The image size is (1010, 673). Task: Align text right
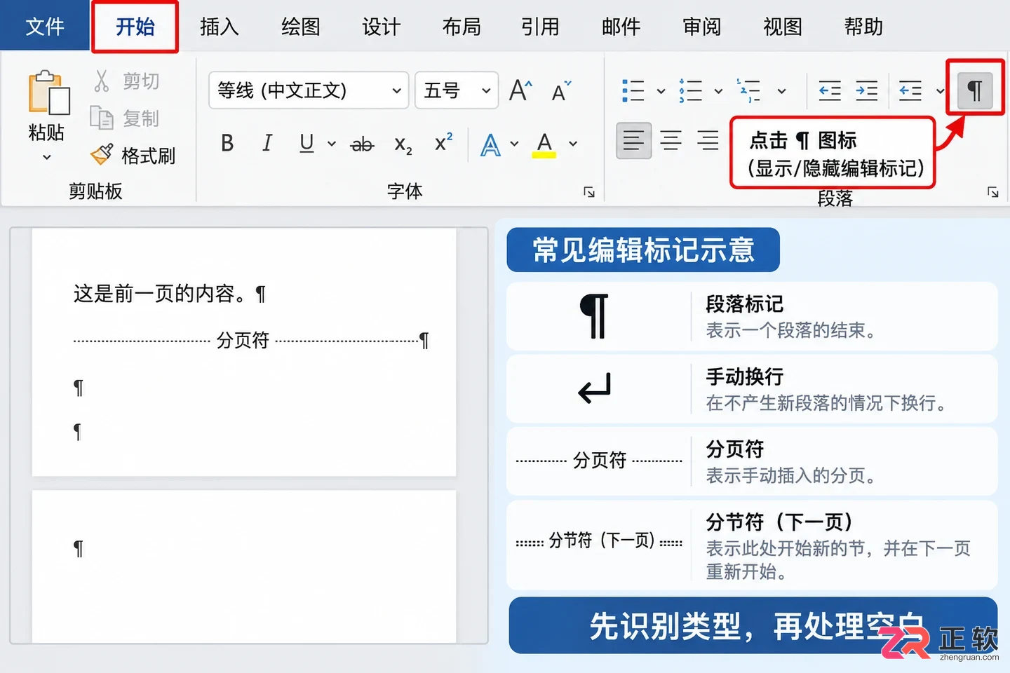[708, 141]
